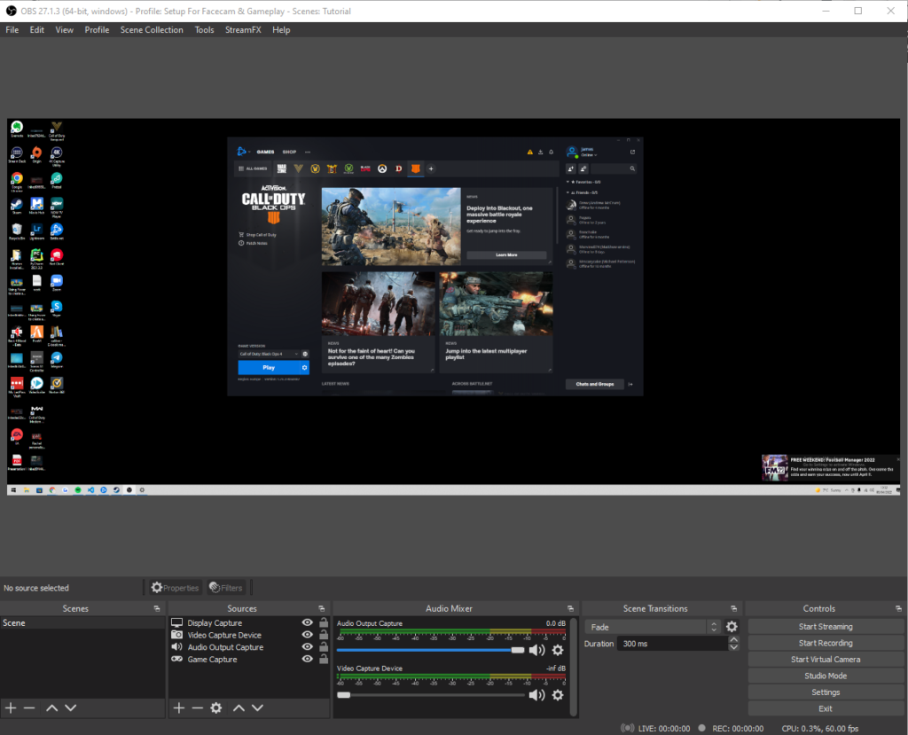Hide the Display Capture source
Screen dimensions: 908x735
pos(307,623)
